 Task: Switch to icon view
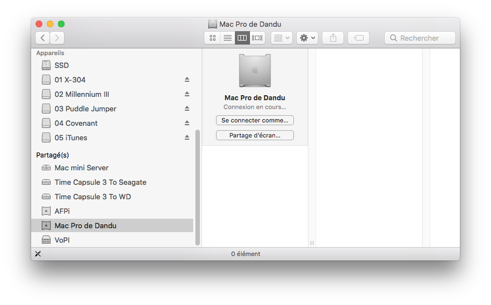point(212,38)
